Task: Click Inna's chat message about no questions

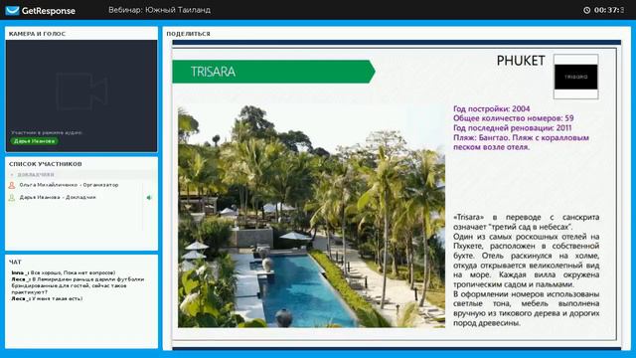Action: tap(64, 272)
